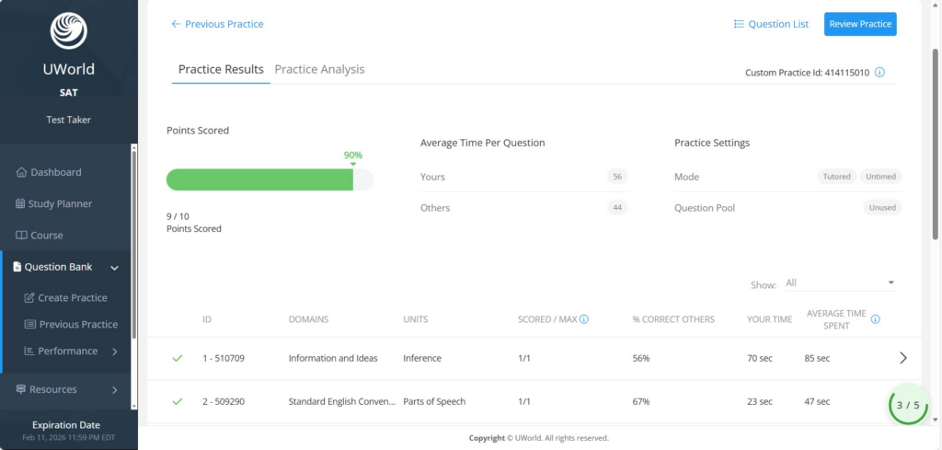Click info icon next to AVERAGE TIME SPENT

click(x=876, y=319)
